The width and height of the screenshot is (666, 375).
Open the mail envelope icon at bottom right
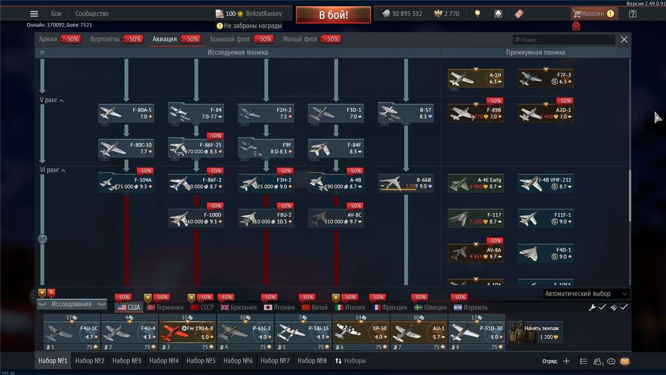(624, 361)
